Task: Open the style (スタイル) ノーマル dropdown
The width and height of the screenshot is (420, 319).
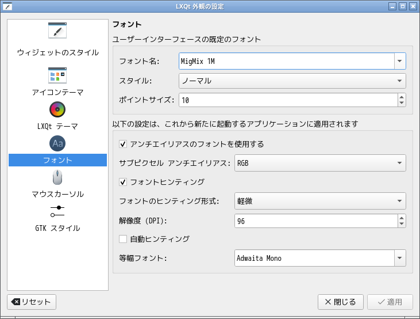Action: point(400,81)
